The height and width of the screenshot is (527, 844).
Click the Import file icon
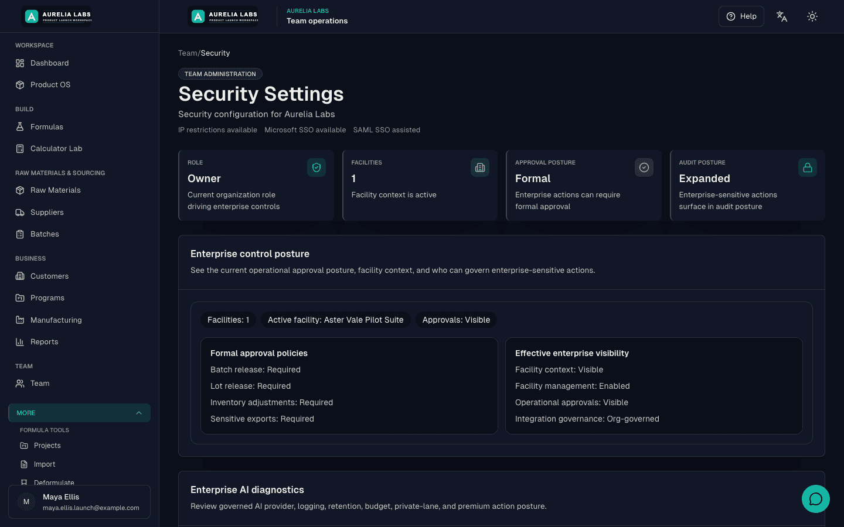coord(24,464)
